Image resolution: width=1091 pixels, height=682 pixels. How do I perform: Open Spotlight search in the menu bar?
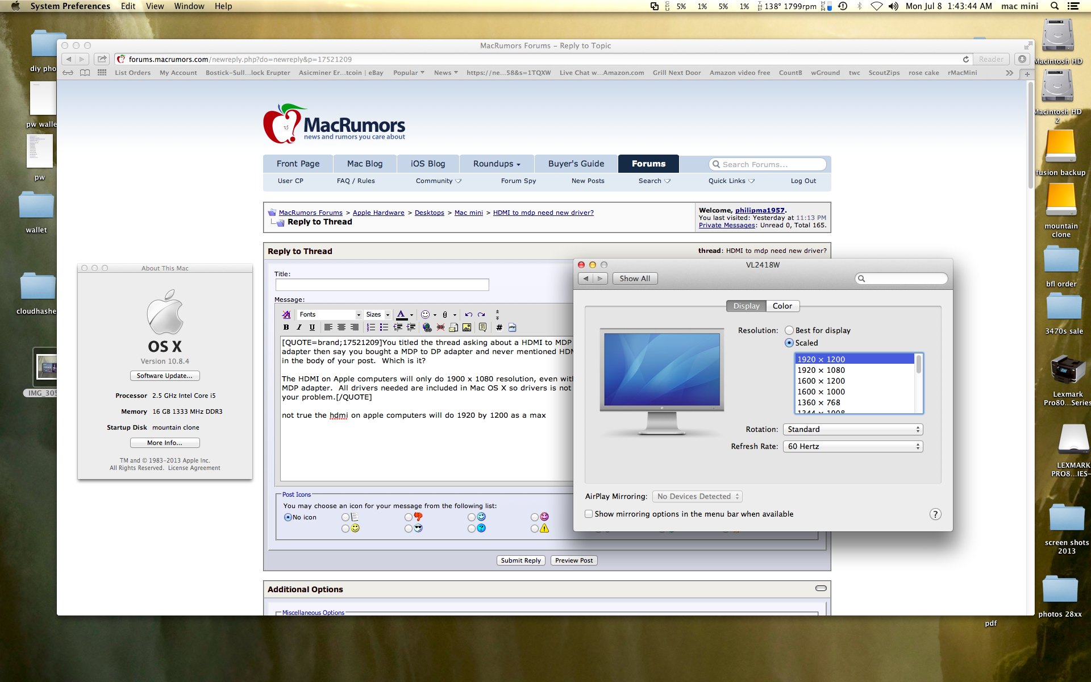tap(1054, 6)
